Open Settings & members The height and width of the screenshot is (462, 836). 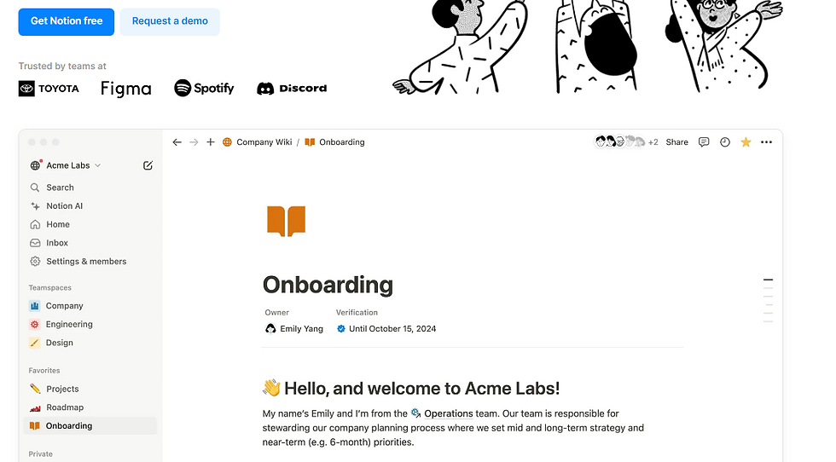click(85, 262)
